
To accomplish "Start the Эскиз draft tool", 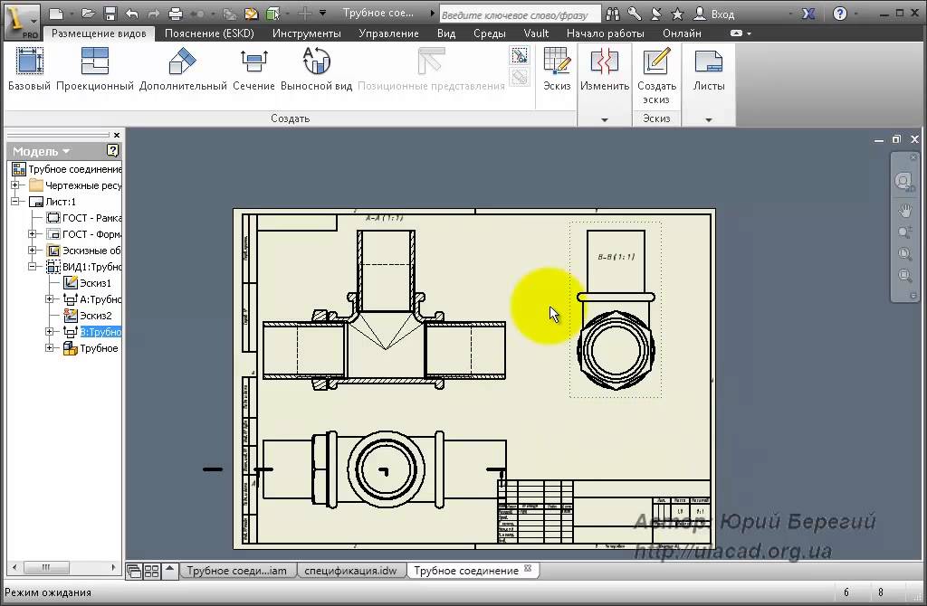I will point(557,69).
